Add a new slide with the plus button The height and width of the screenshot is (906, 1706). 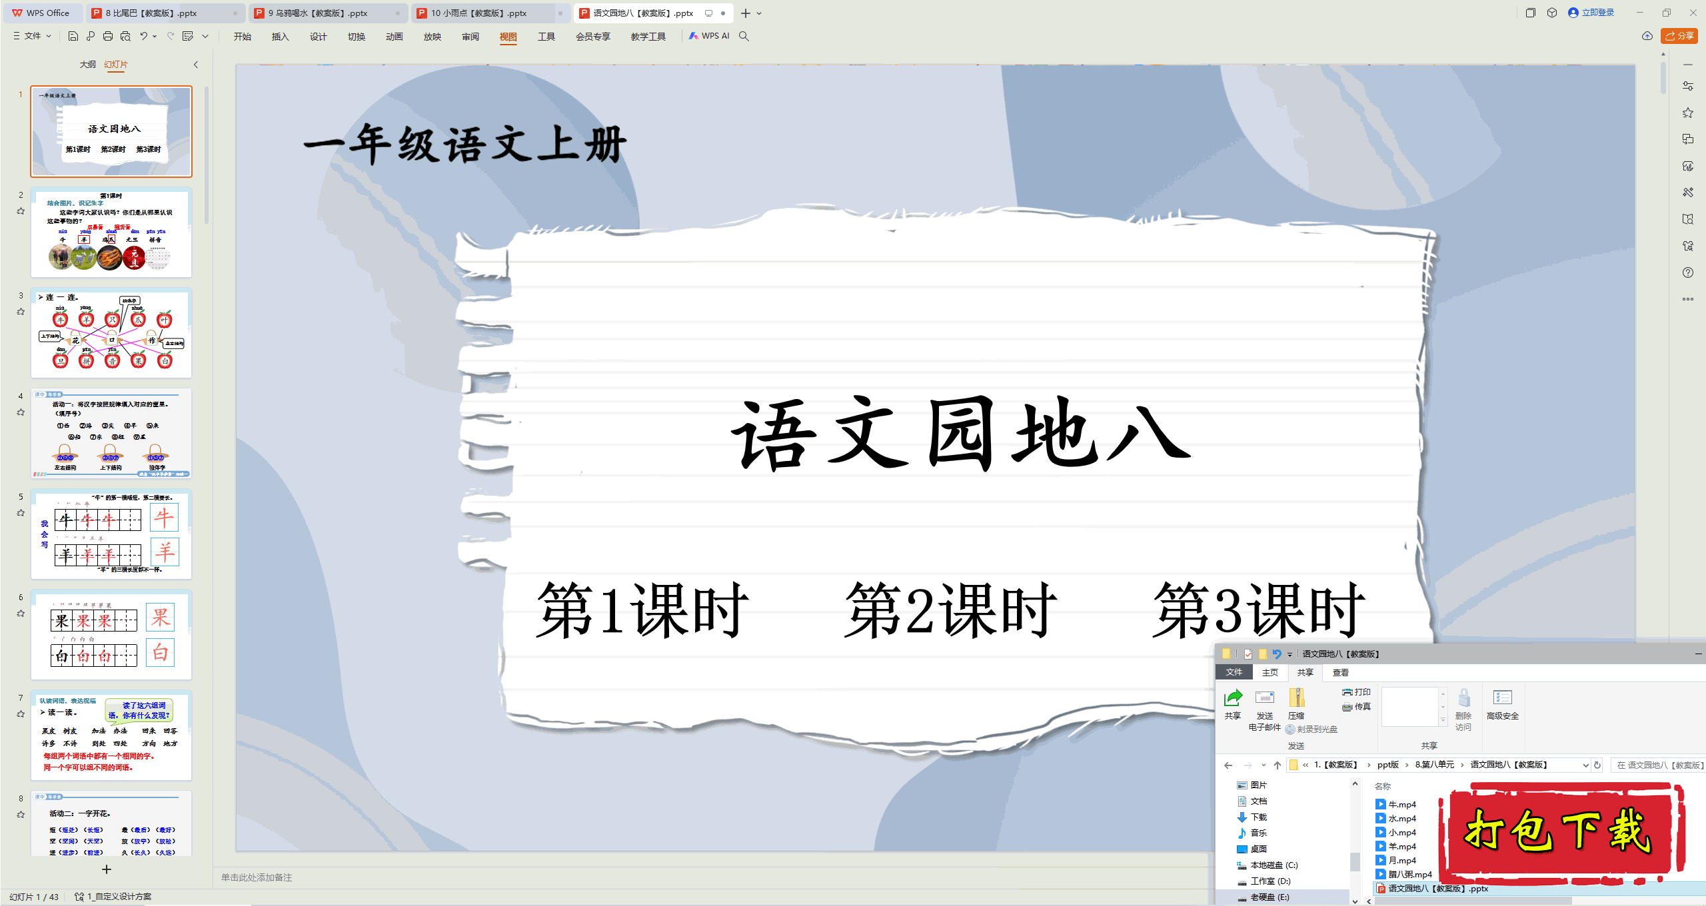tap(107, 869)
